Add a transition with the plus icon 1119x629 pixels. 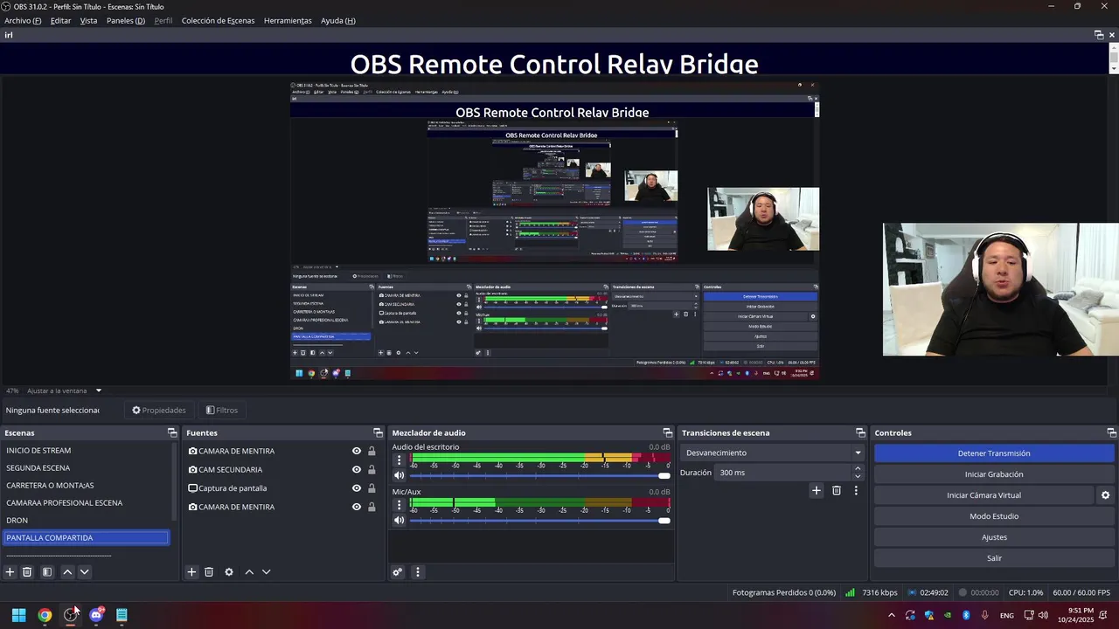pyautogui.click(x=817, y=491)
